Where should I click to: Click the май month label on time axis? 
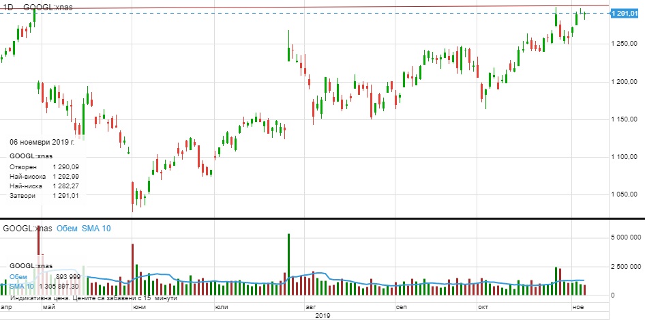[x=48, y=307]
